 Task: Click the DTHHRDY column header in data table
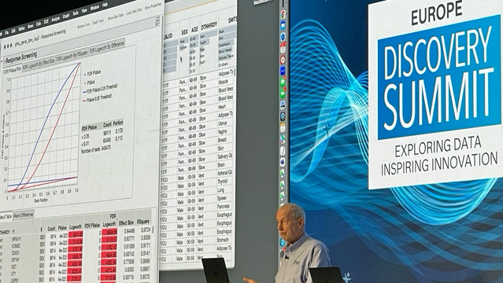209,26
